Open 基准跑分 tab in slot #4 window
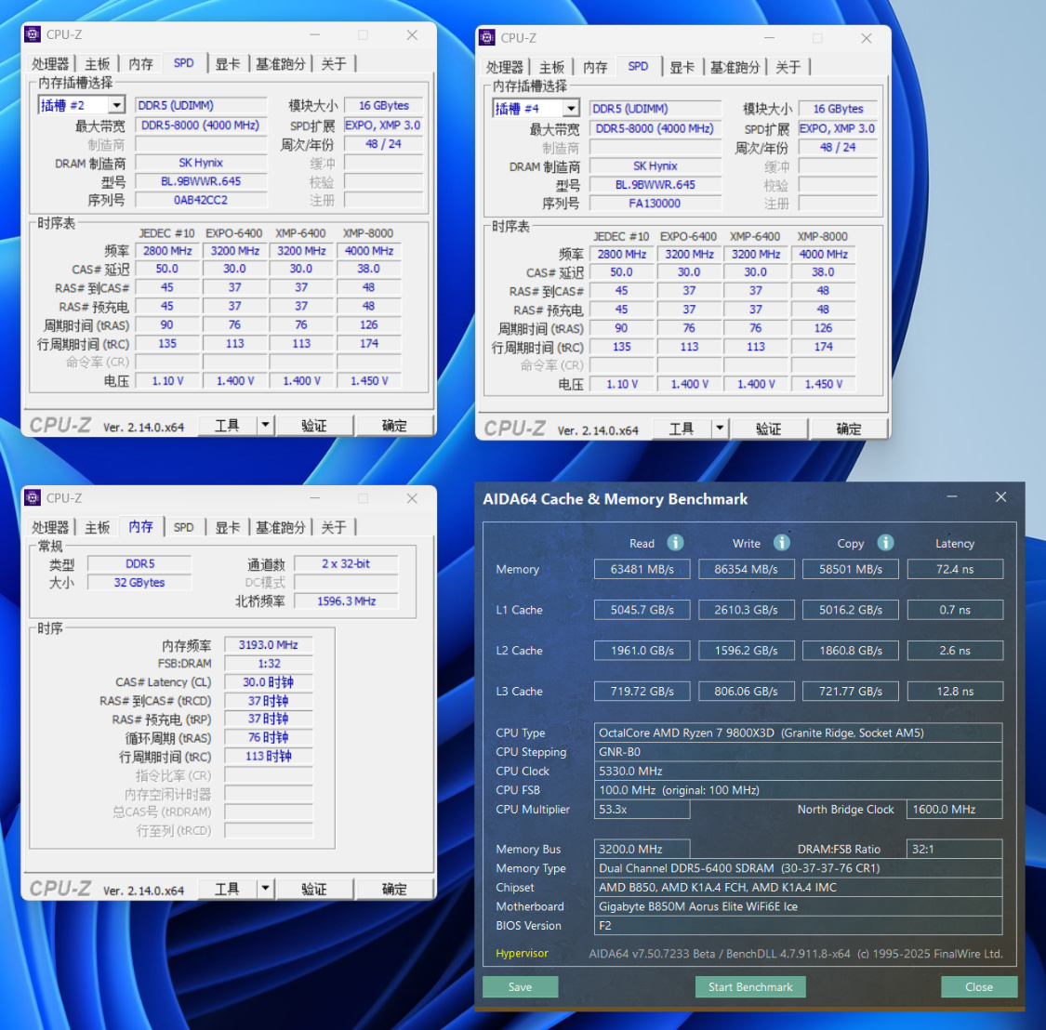 (735, 67)
